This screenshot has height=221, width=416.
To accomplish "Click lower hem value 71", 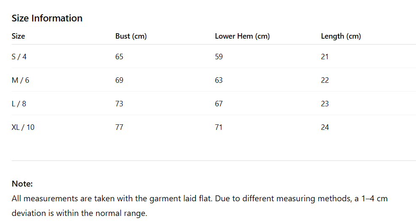I will coord(219,127).
